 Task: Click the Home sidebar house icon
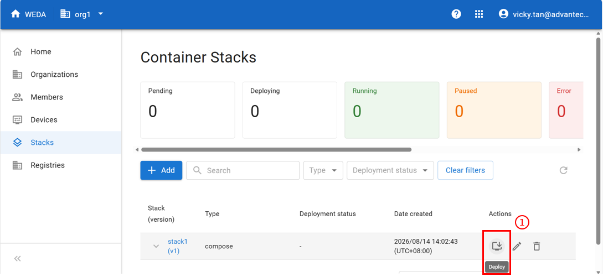tap(17, 51)
